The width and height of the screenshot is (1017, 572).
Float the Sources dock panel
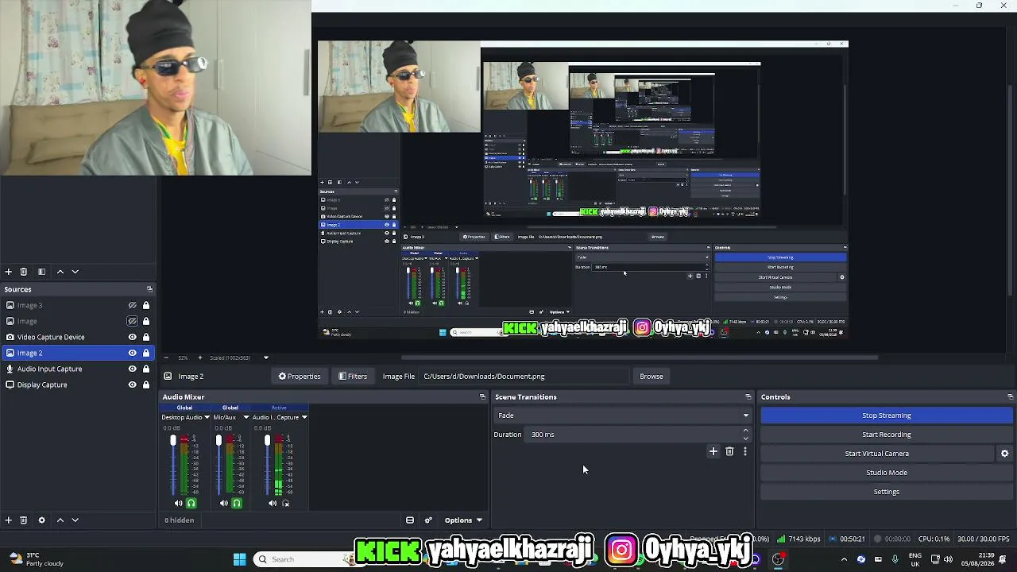click(149, 289)
